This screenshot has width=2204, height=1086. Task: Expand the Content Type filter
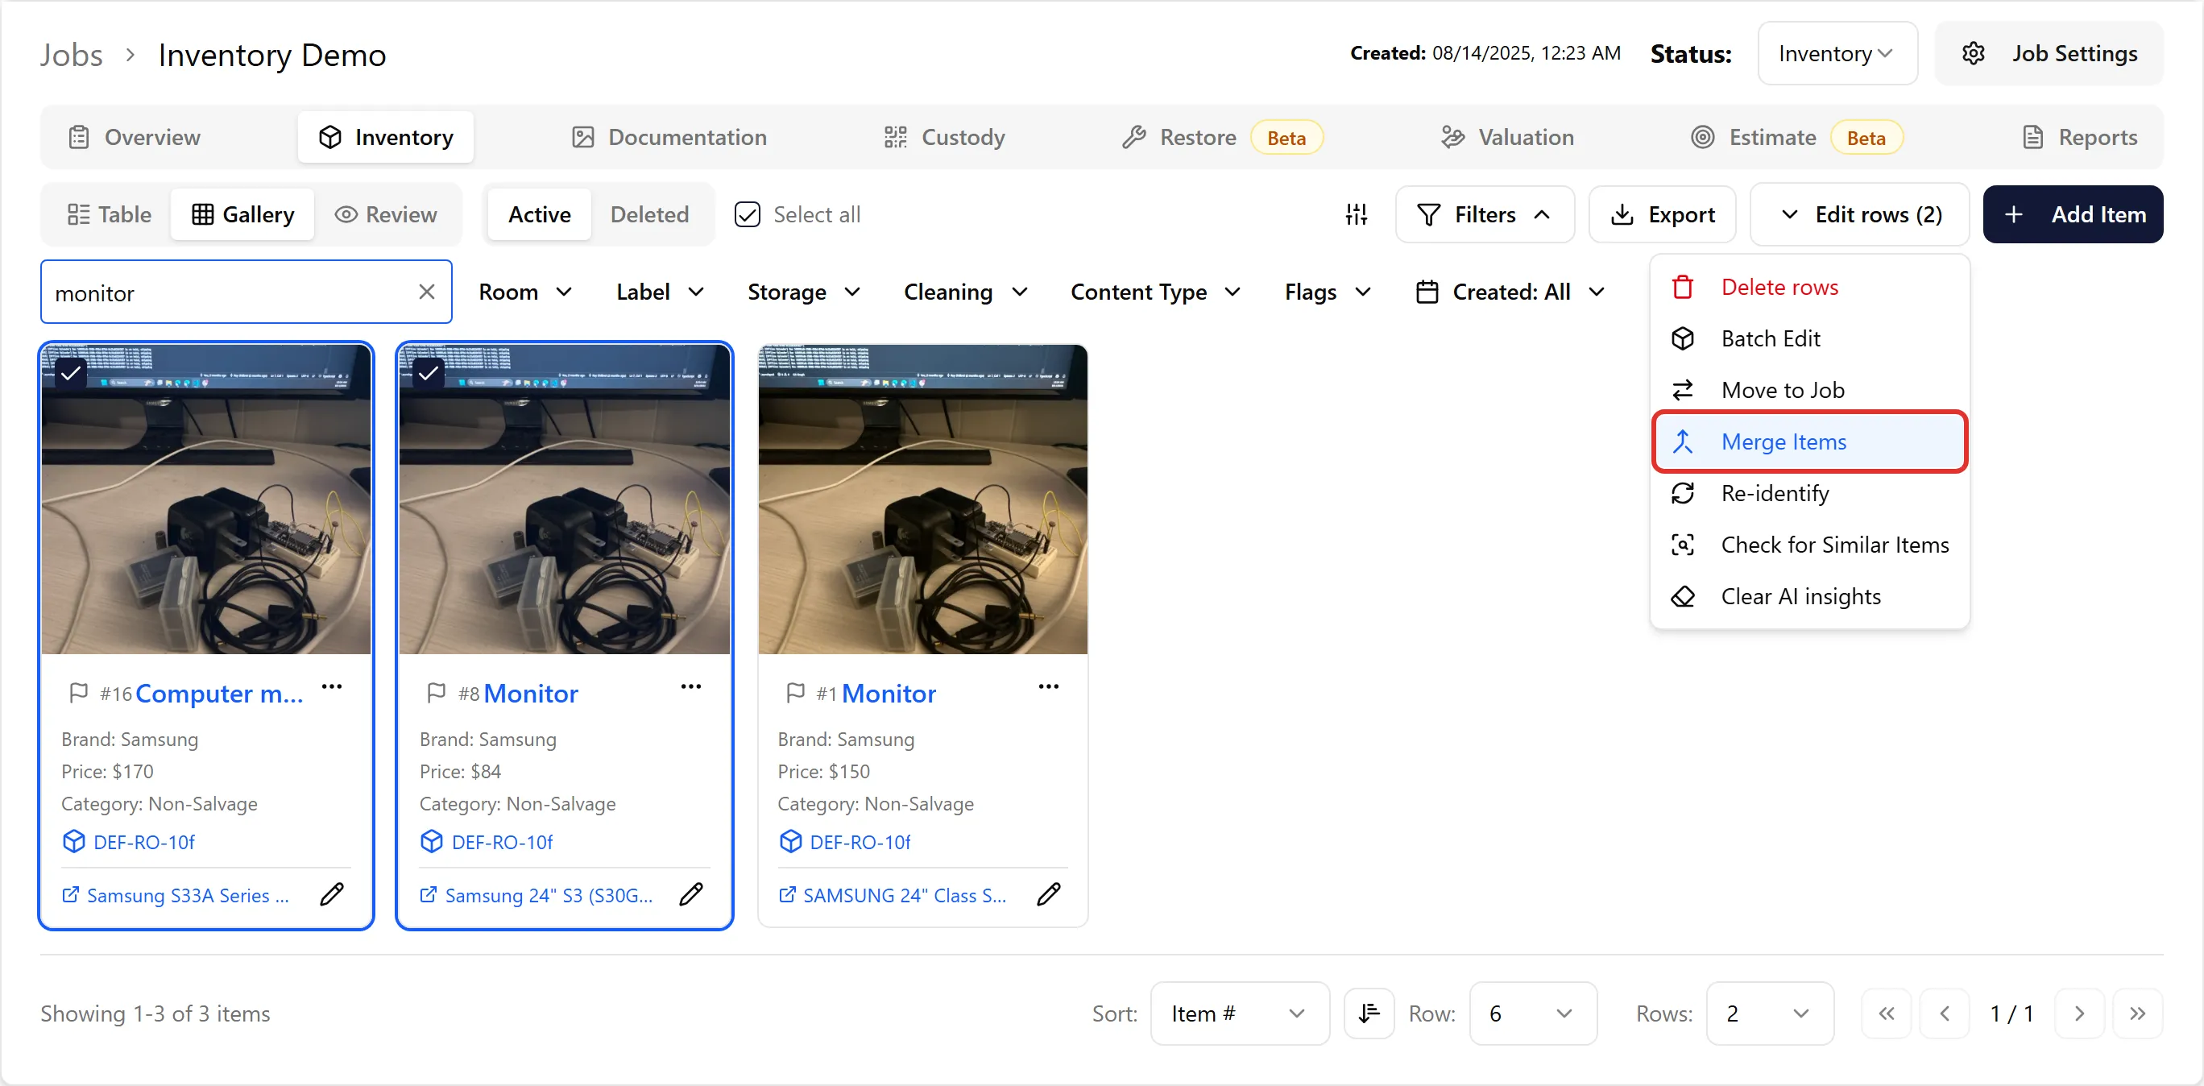(1156, 292)
